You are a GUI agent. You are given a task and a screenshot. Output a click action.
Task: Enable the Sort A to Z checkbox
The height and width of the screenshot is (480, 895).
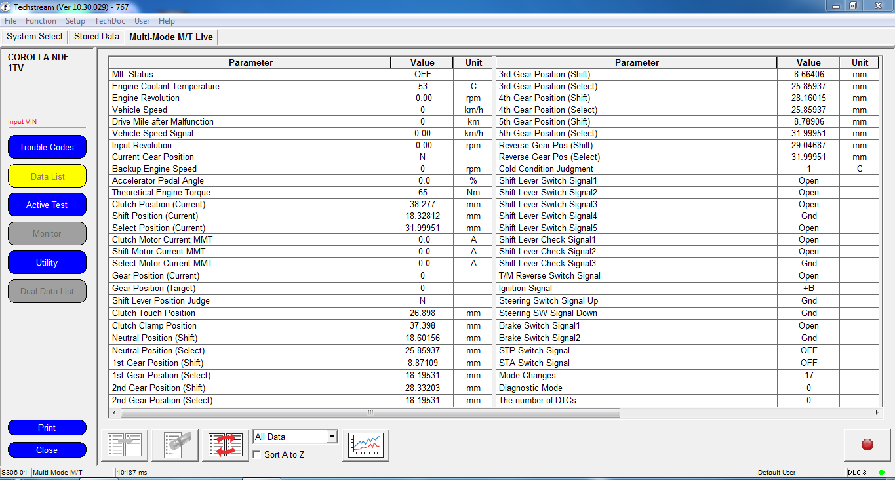tap(258, 454)
